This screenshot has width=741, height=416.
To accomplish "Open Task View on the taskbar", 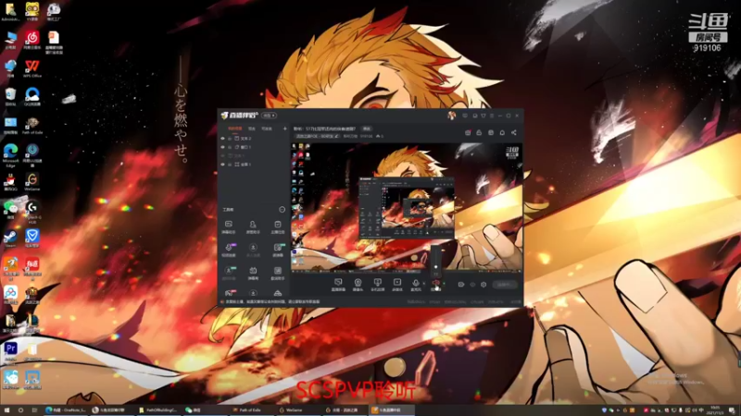I will [x=34, y=410].
